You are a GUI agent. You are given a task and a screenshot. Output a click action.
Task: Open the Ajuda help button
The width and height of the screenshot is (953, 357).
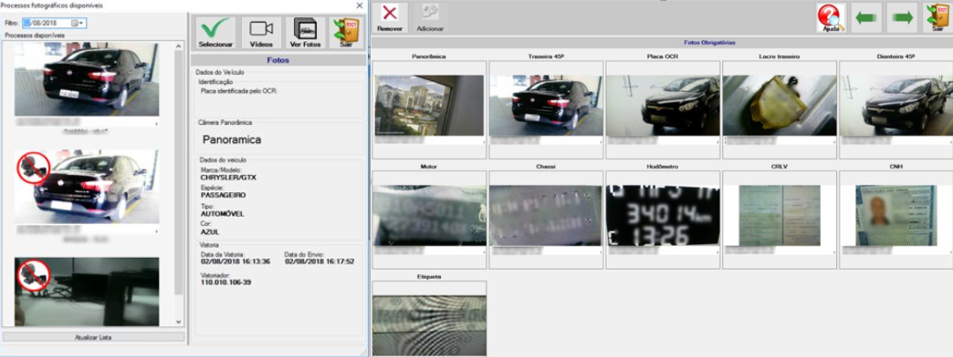coord(831,17)
